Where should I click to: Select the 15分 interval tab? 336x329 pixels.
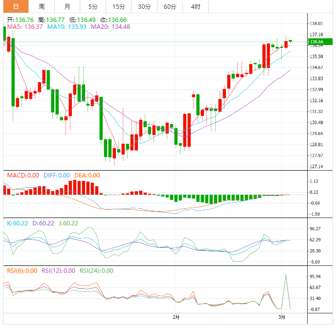click(118, 6)
